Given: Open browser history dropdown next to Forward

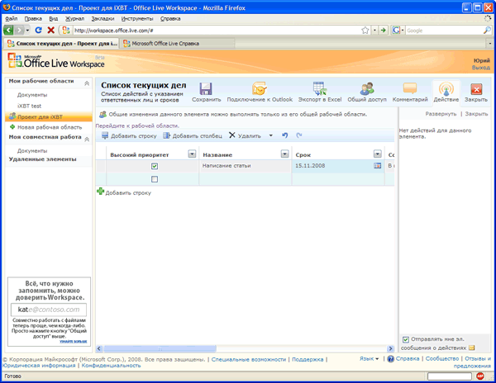Looking at the screenshot, I should point(27,31).
